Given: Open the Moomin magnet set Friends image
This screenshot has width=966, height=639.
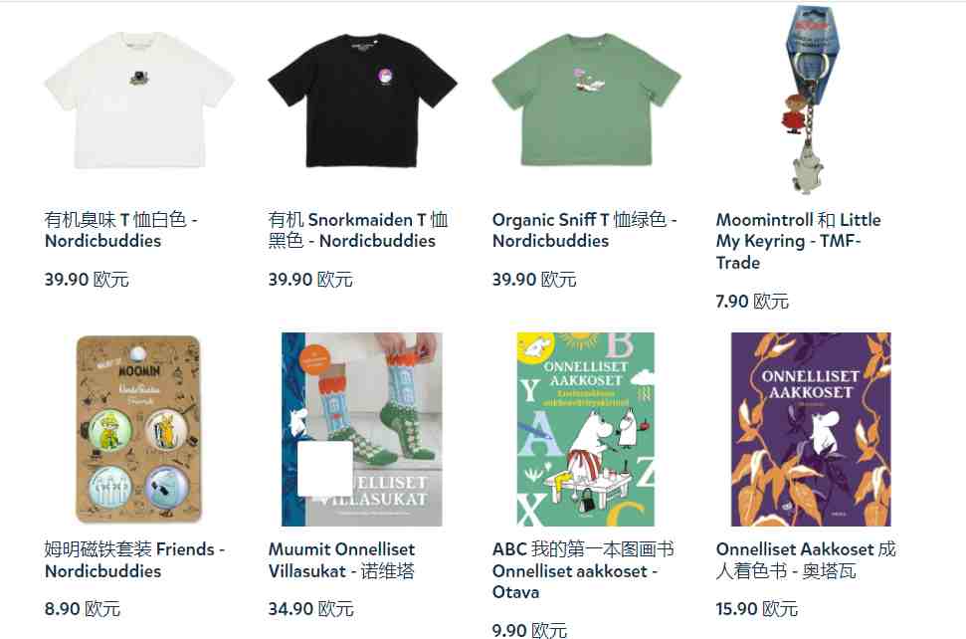Looking at the screenshot, I should tap(138, 430).
